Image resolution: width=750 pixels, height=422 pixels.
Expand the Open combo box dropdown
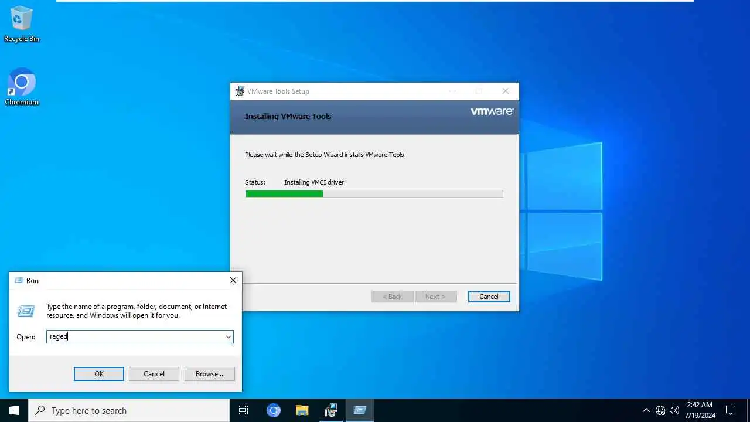click(x=228, y=337)
